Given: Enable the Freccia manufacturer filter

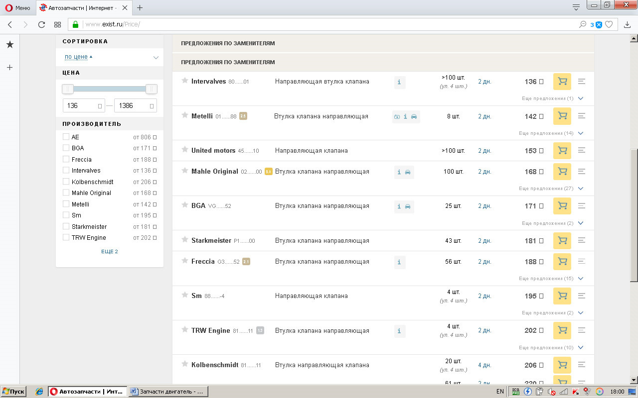Looking at the screenshot, I should pos(66,159).
